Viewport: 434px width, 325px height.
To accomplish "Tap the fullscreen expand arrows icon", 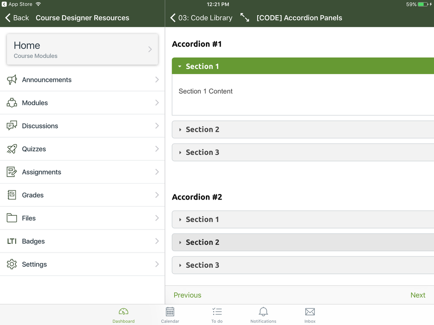I will click(245, 18).
